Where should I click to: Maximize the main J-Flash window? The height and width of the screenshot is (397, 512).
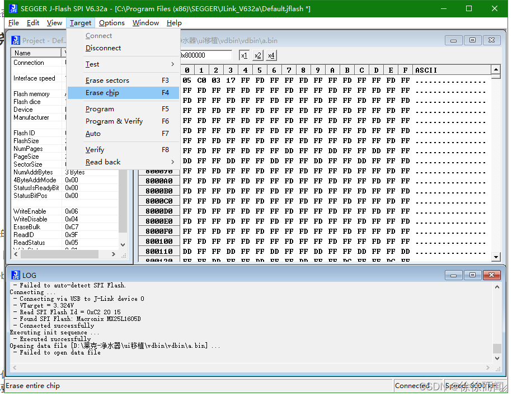(x=469, y=8)
